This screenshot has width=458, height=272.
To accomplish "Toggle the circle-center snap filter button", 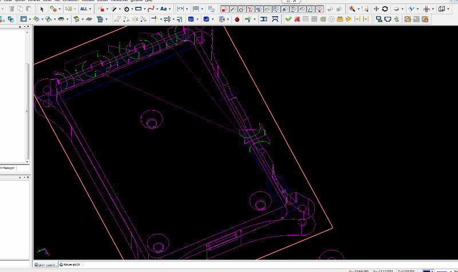I will tap(242, 9).
